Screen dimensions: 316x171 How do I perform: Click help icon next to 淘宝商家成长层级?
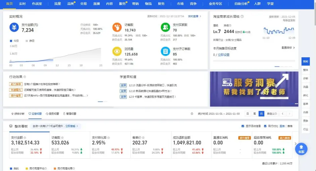point(242,16)
